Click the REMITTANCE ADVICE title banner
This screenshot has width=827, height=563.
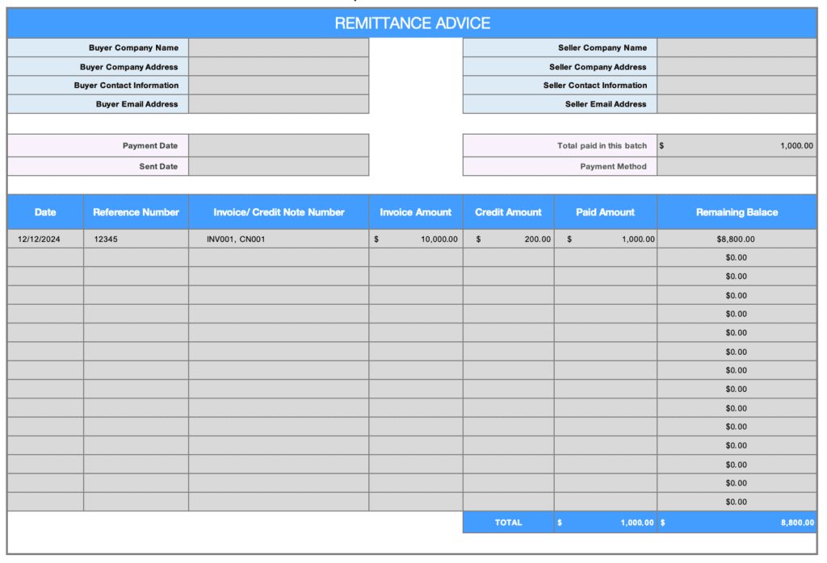pos(413,23)
